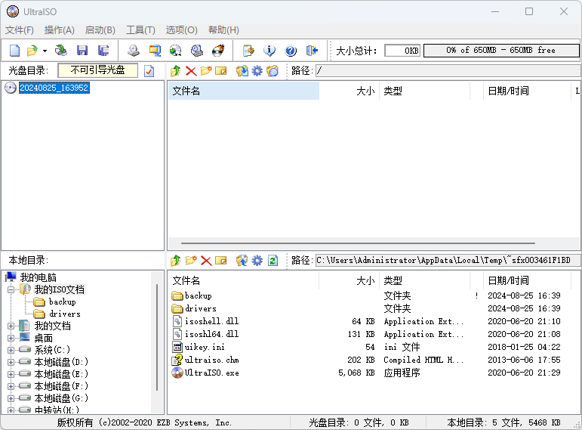582x430 pixels.
Task: Click the gear icon in disc pane toolbar
Action: click(x=257, y=70)
